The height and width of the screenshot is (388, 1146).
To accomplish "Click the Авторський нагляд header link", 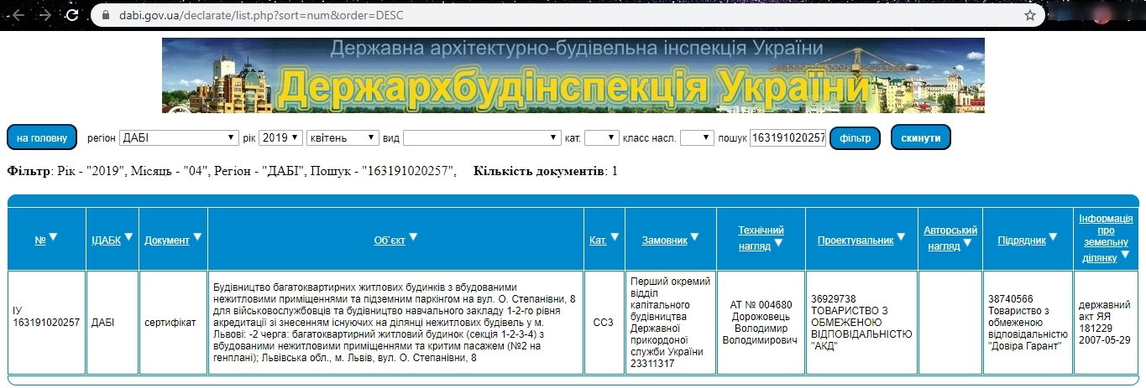I will 950,238.
